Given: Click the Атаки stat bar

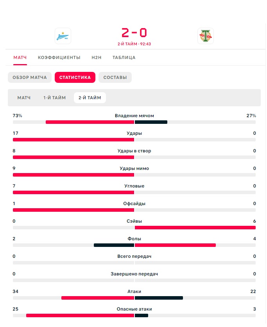Looking at the screenshot, I should (x=134, y=298).
